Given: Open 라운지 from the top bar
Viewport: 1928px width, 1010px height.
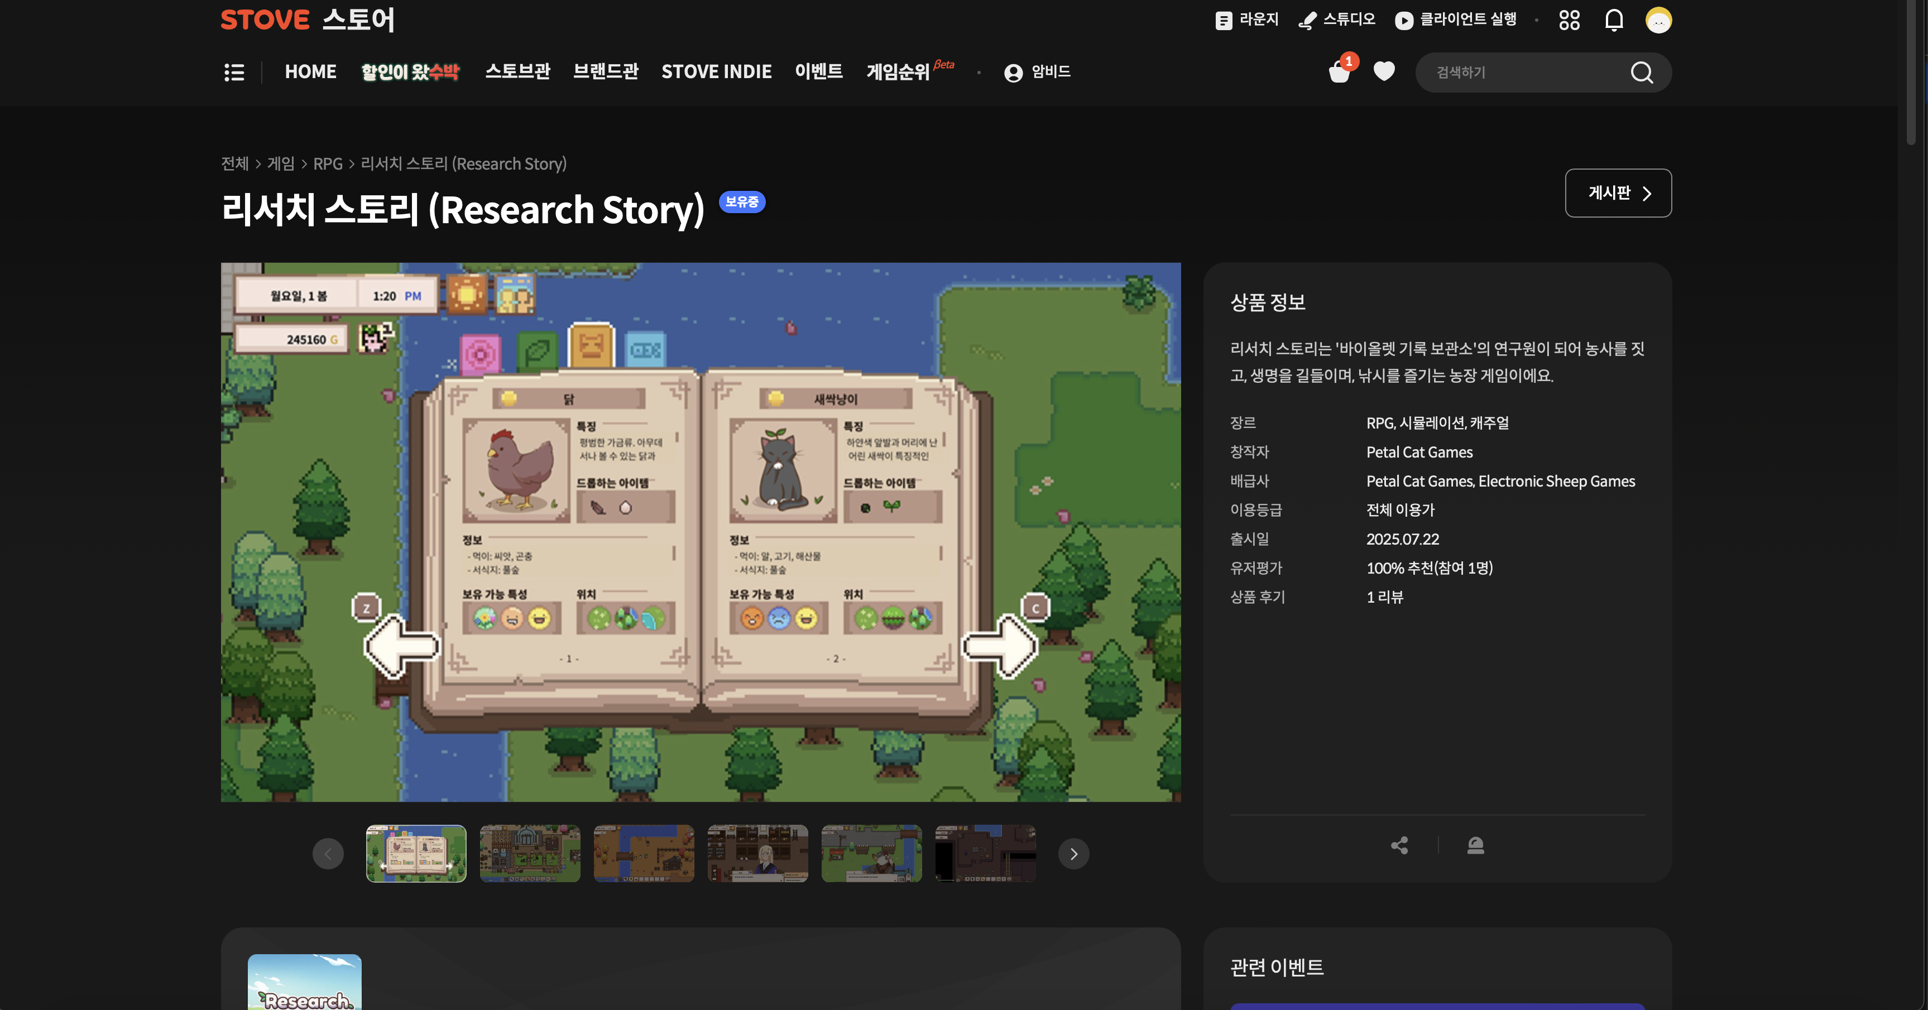Looking at the screenshot, I should pyautogui.click(x=1247, y=20).
